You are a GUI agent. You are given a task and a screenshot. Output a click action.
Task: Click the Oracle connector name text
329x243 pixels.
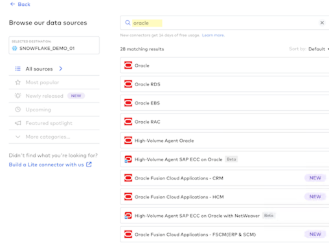[x=142, y=65]
